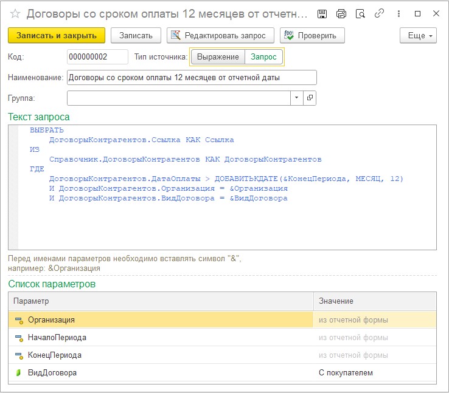Click the Организация parameter icon

(19, 320)
